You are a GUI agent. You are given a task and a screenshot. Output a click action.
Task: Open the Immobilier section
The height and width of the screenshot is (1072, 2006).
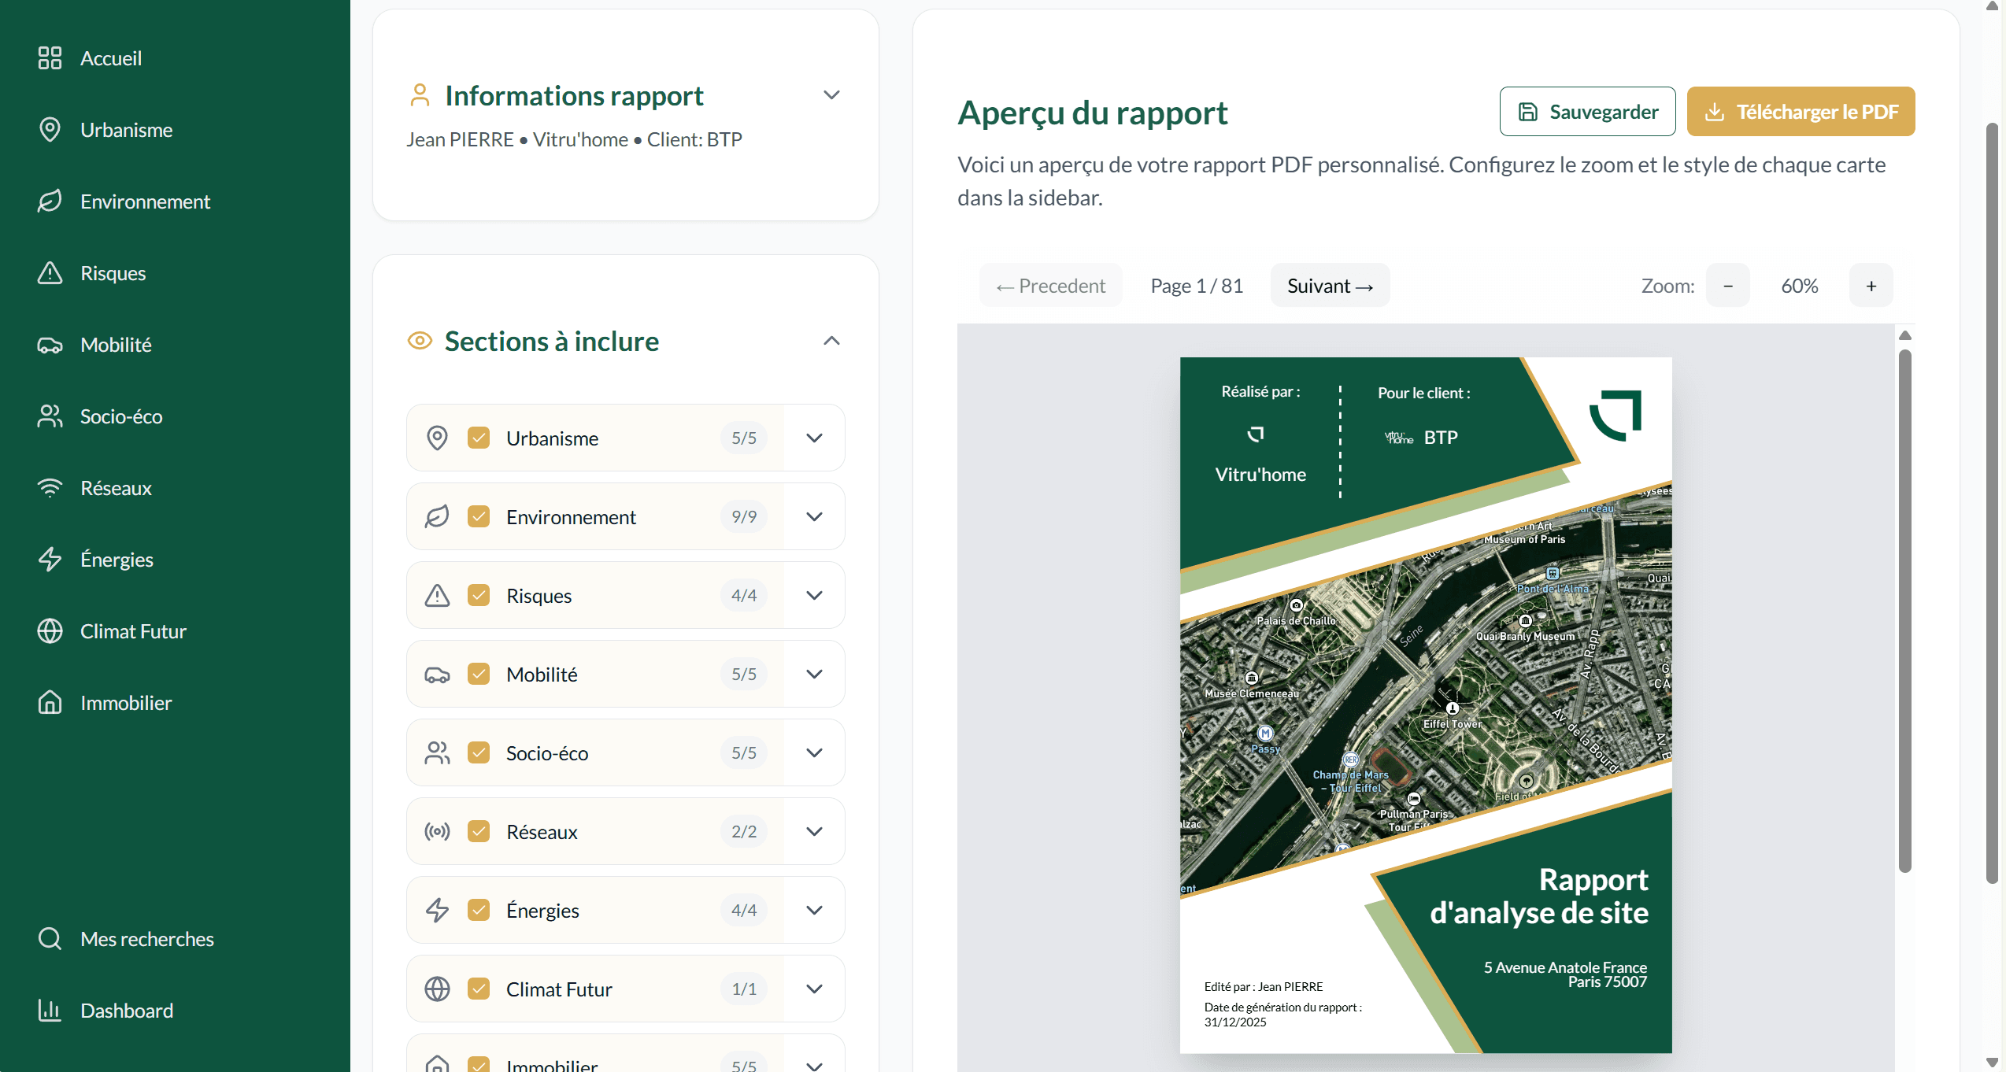click(126, 703)
